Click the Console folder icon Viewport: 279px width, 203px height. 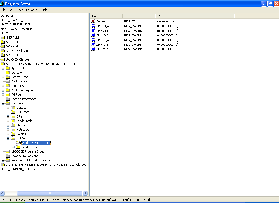[x=8, y=73]
